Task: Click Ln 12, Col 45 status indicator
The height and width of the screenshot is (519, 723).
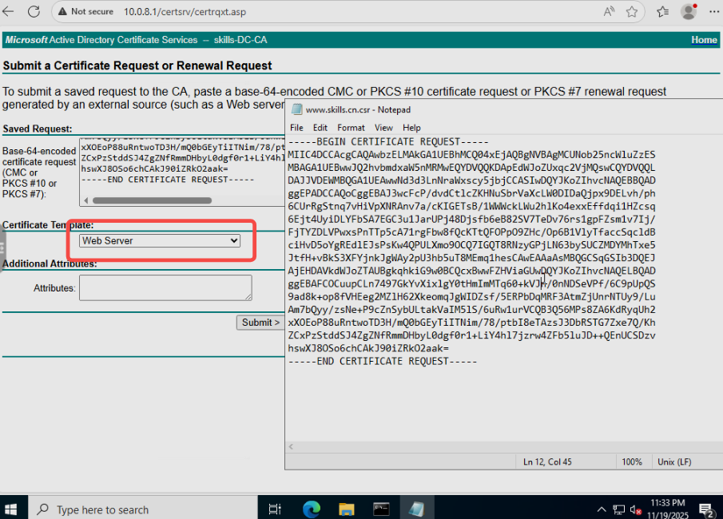Action: coord(547,462)
